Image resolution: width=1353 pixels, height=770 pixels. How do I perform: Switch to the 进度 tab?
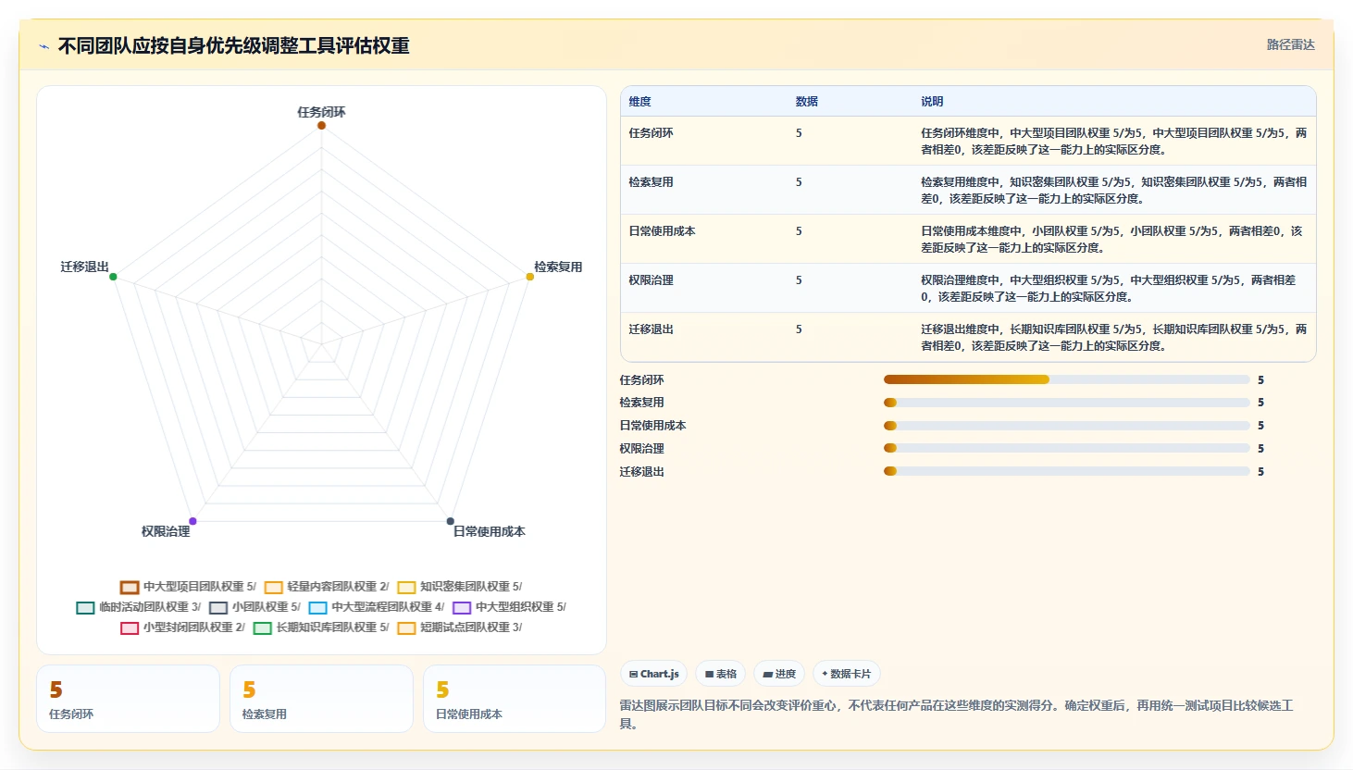pyautogui.click(x=779, y=674)
